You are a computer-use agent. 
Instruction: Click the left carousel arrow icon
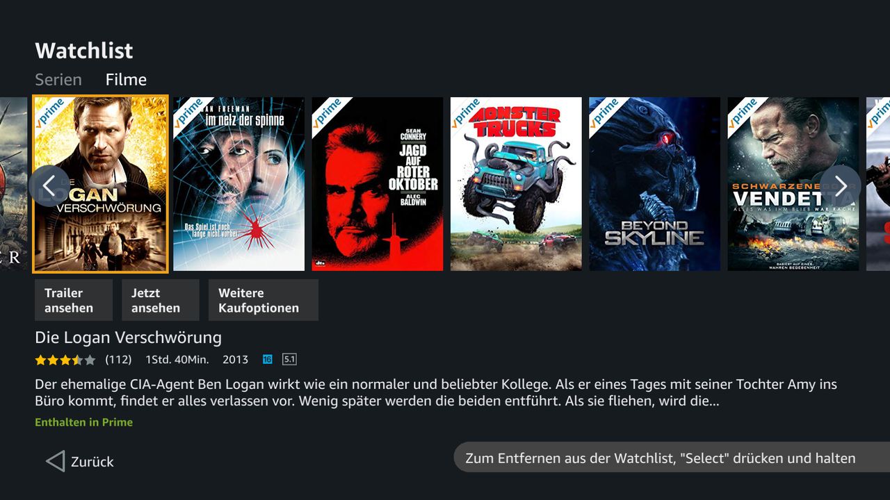click(49, 186)
